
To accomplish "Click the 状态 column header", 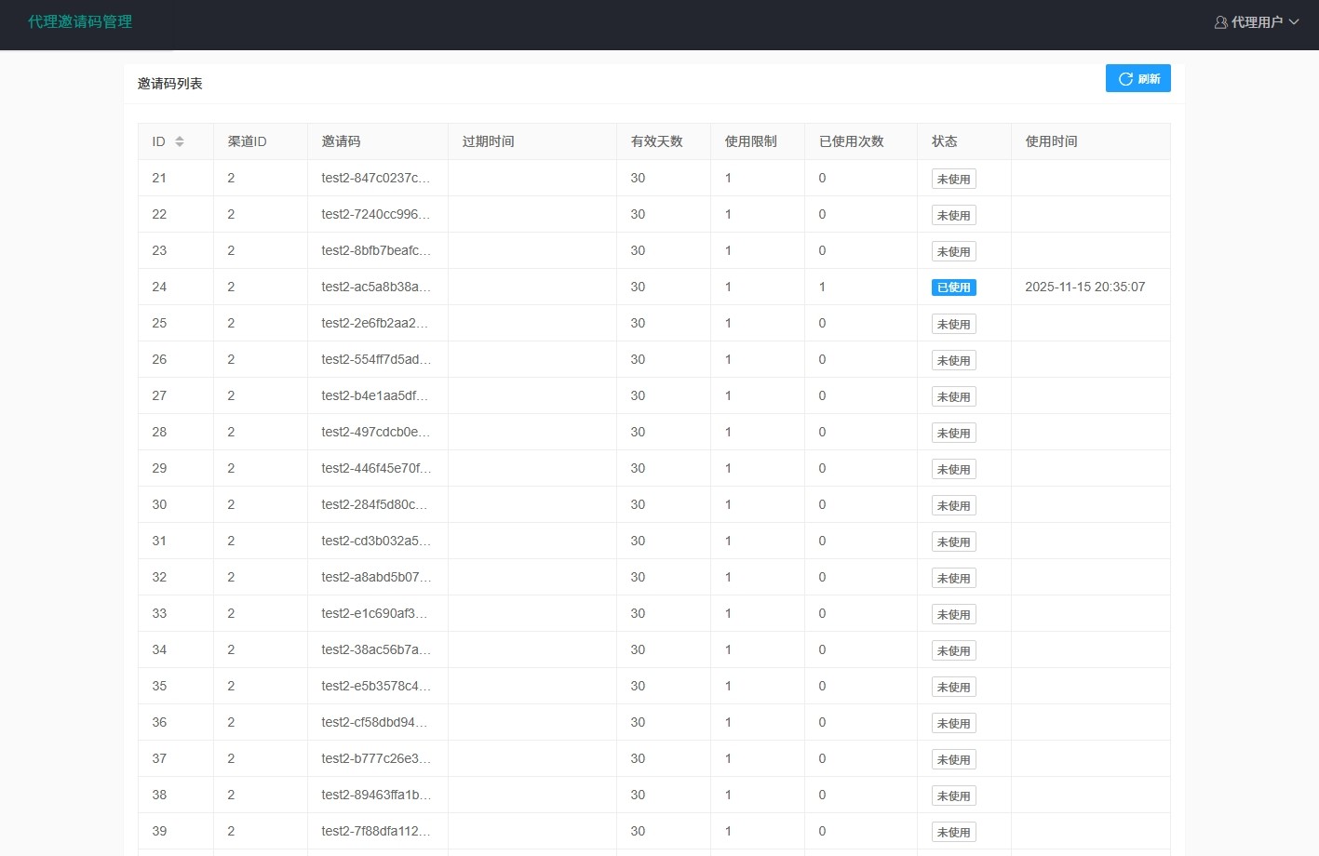I will coord(944,141).
